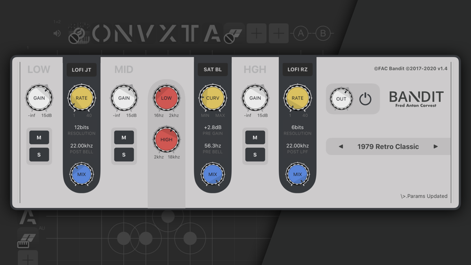Image resolution: width=471 pixels, height=265 pixels.
Task: Solo the MID band with S
Action: (x=124, y=154)
